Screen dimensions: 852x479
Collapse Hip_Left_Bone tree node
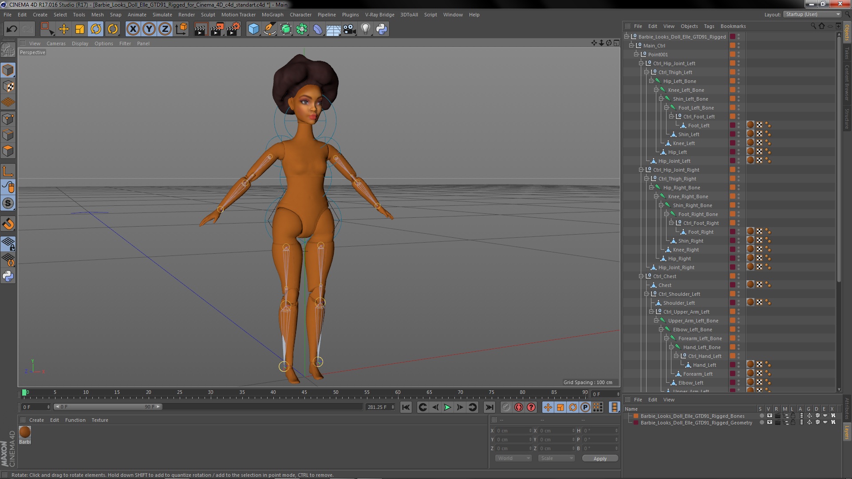tap(651, 81)
